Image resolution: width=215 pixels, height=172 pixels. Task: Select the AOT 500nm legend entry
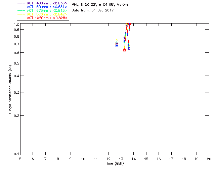(x=43, y=7)
